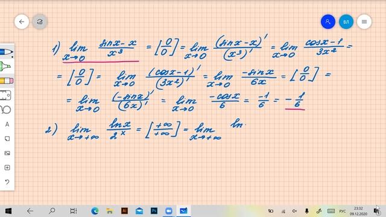Toggle the speaker volume tray icon
Screen dimensions: 386x217
pos(294,211)
